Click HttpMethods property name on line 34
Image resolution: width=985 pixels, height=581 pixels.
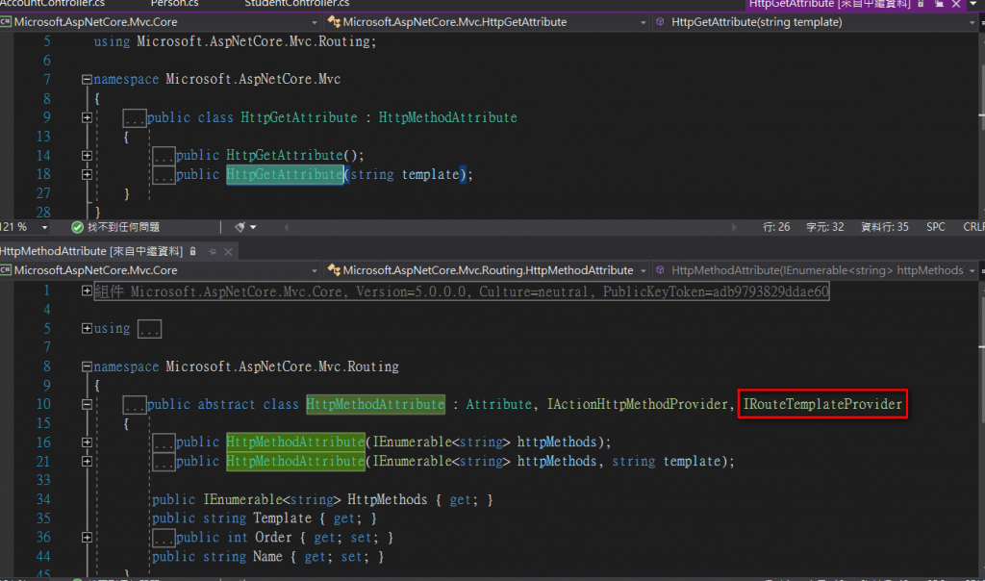tap(387, 499)
